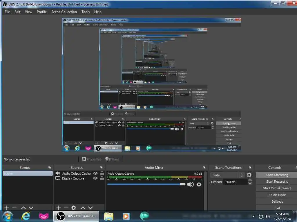Screen dimensions: 297x222
Task: Remove selected source with minus icon
Action: [x=66, y=208]
